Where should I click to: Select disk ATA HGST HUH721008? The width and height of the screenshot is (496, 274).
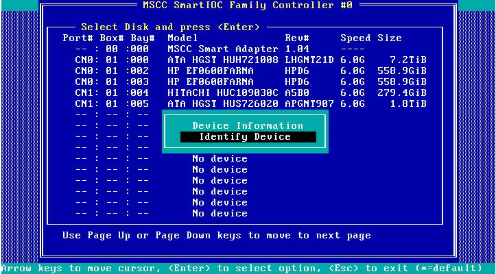tap(244, 60)
